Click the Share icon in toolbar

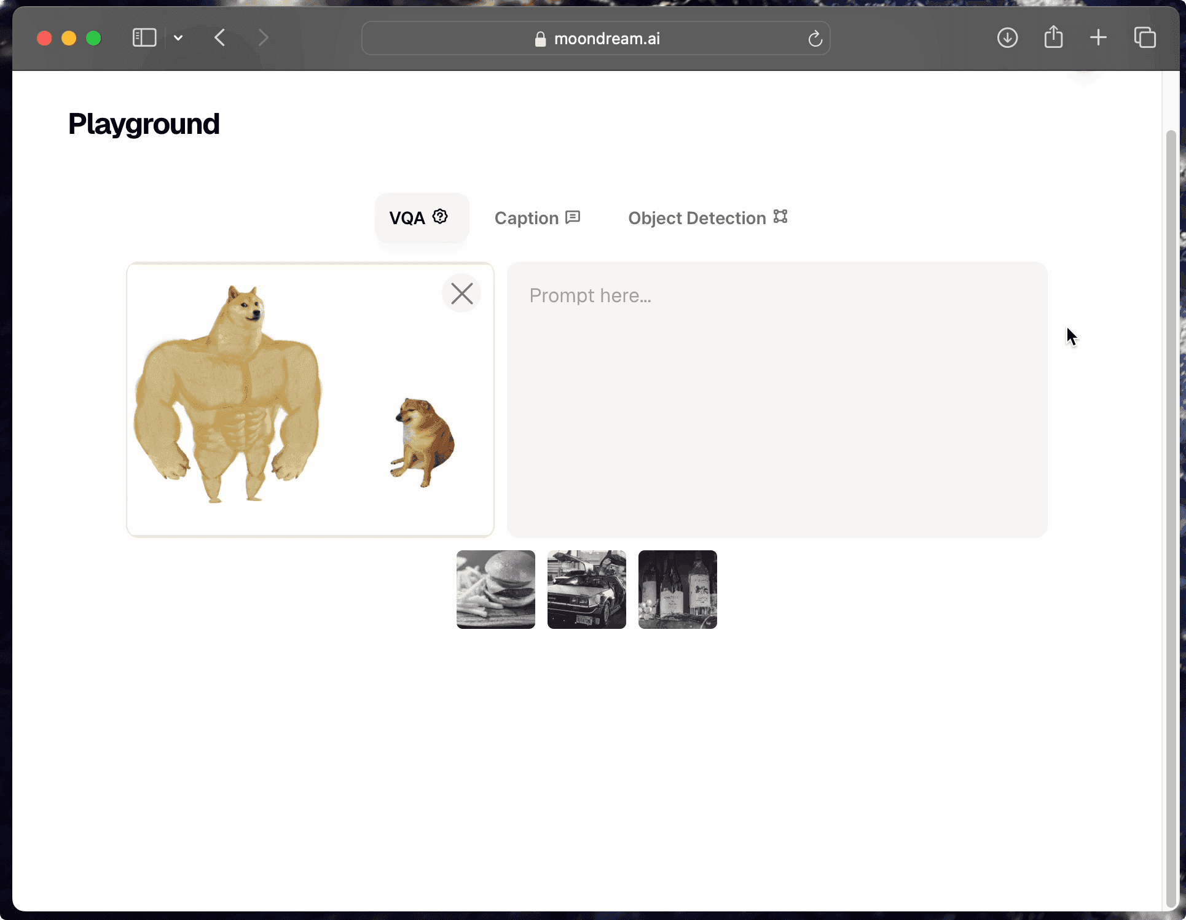point(1053,37)
